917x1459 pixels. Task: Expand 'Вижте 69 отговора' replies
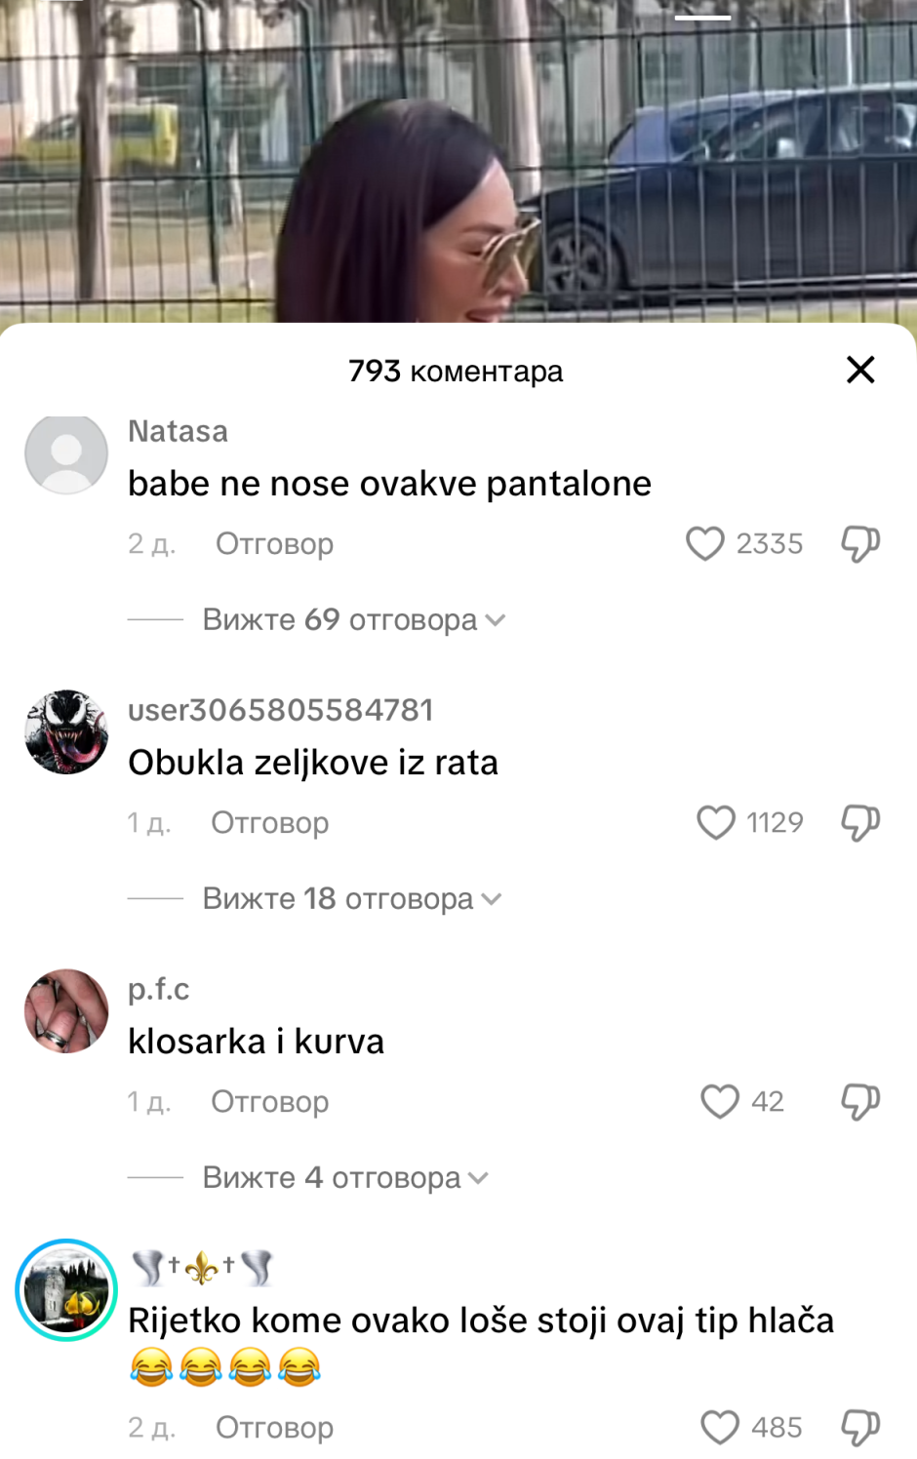tap(353, 619)
